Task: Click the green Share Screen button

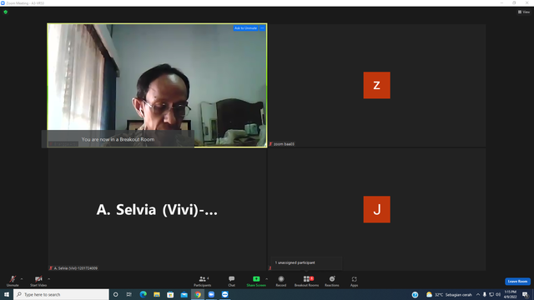Action: [x=256, y=281]
